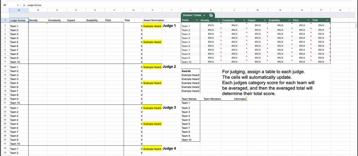Click the fx function icon in formula bar
358x156 pixels.
(24, 5)
